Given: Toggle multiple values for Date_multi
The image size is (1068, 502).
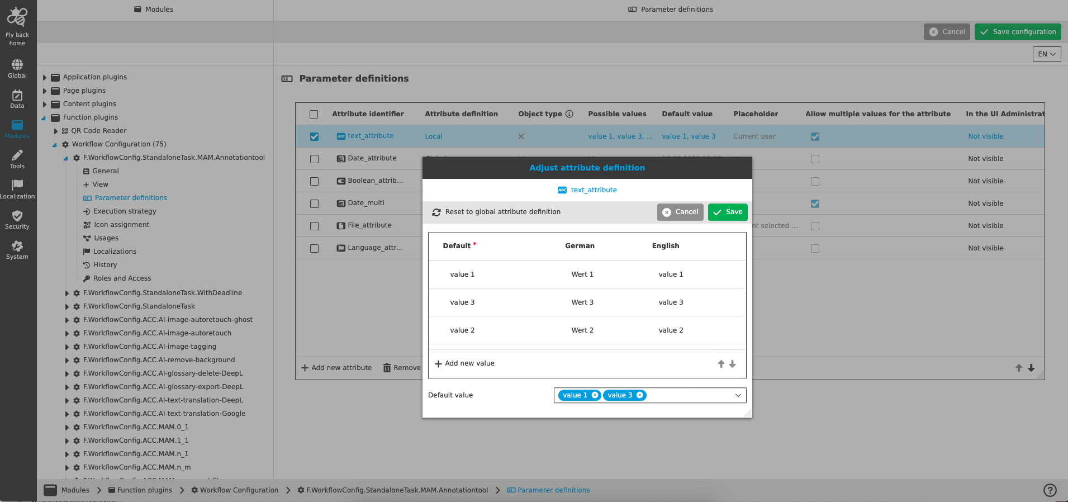Looking at the screenshot, I should pos(815,203).
